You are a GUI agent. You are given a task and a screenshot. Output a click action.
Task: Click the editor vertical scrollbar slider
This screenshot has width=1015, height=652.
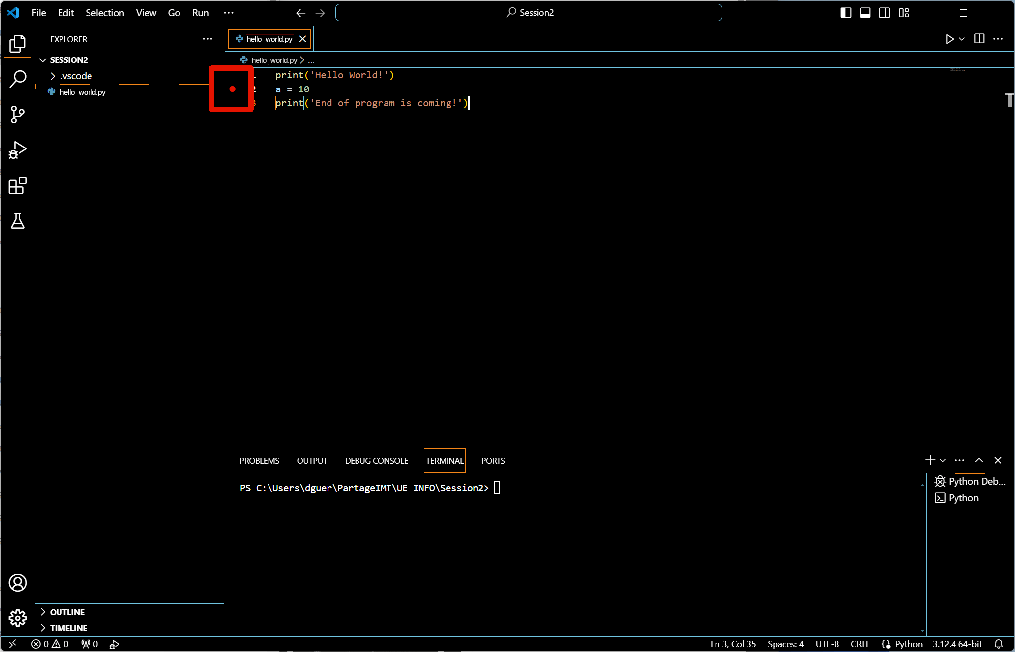(1009, 100)
